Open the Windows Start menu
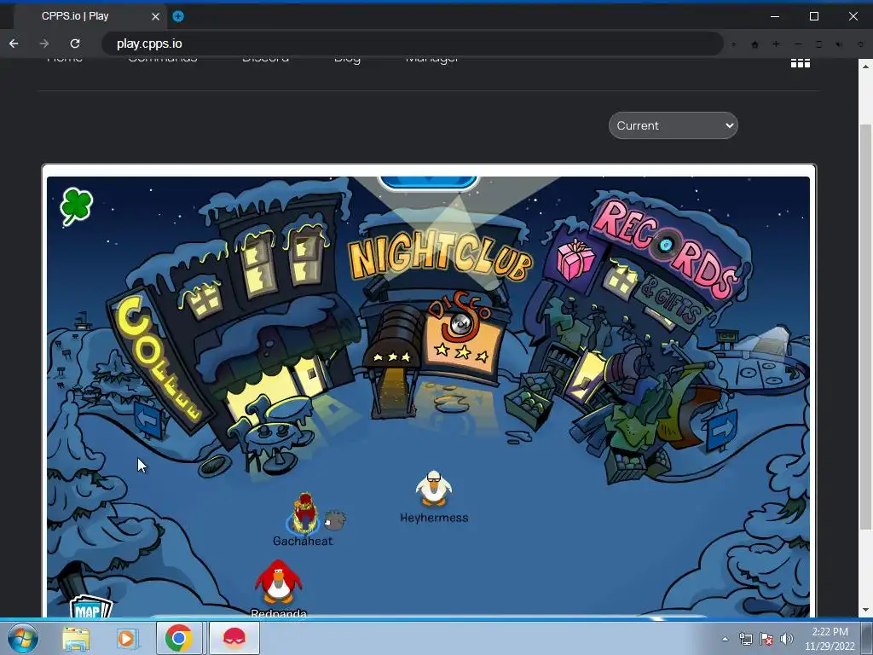The image size is (873, 655). (22, 638)
